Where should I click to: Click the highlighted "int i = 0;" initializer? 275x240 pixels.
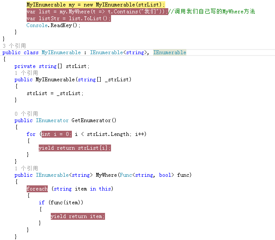(57, 134)
